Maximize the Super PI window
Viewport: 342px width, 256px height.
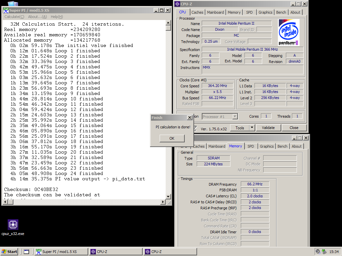[162, 10]
